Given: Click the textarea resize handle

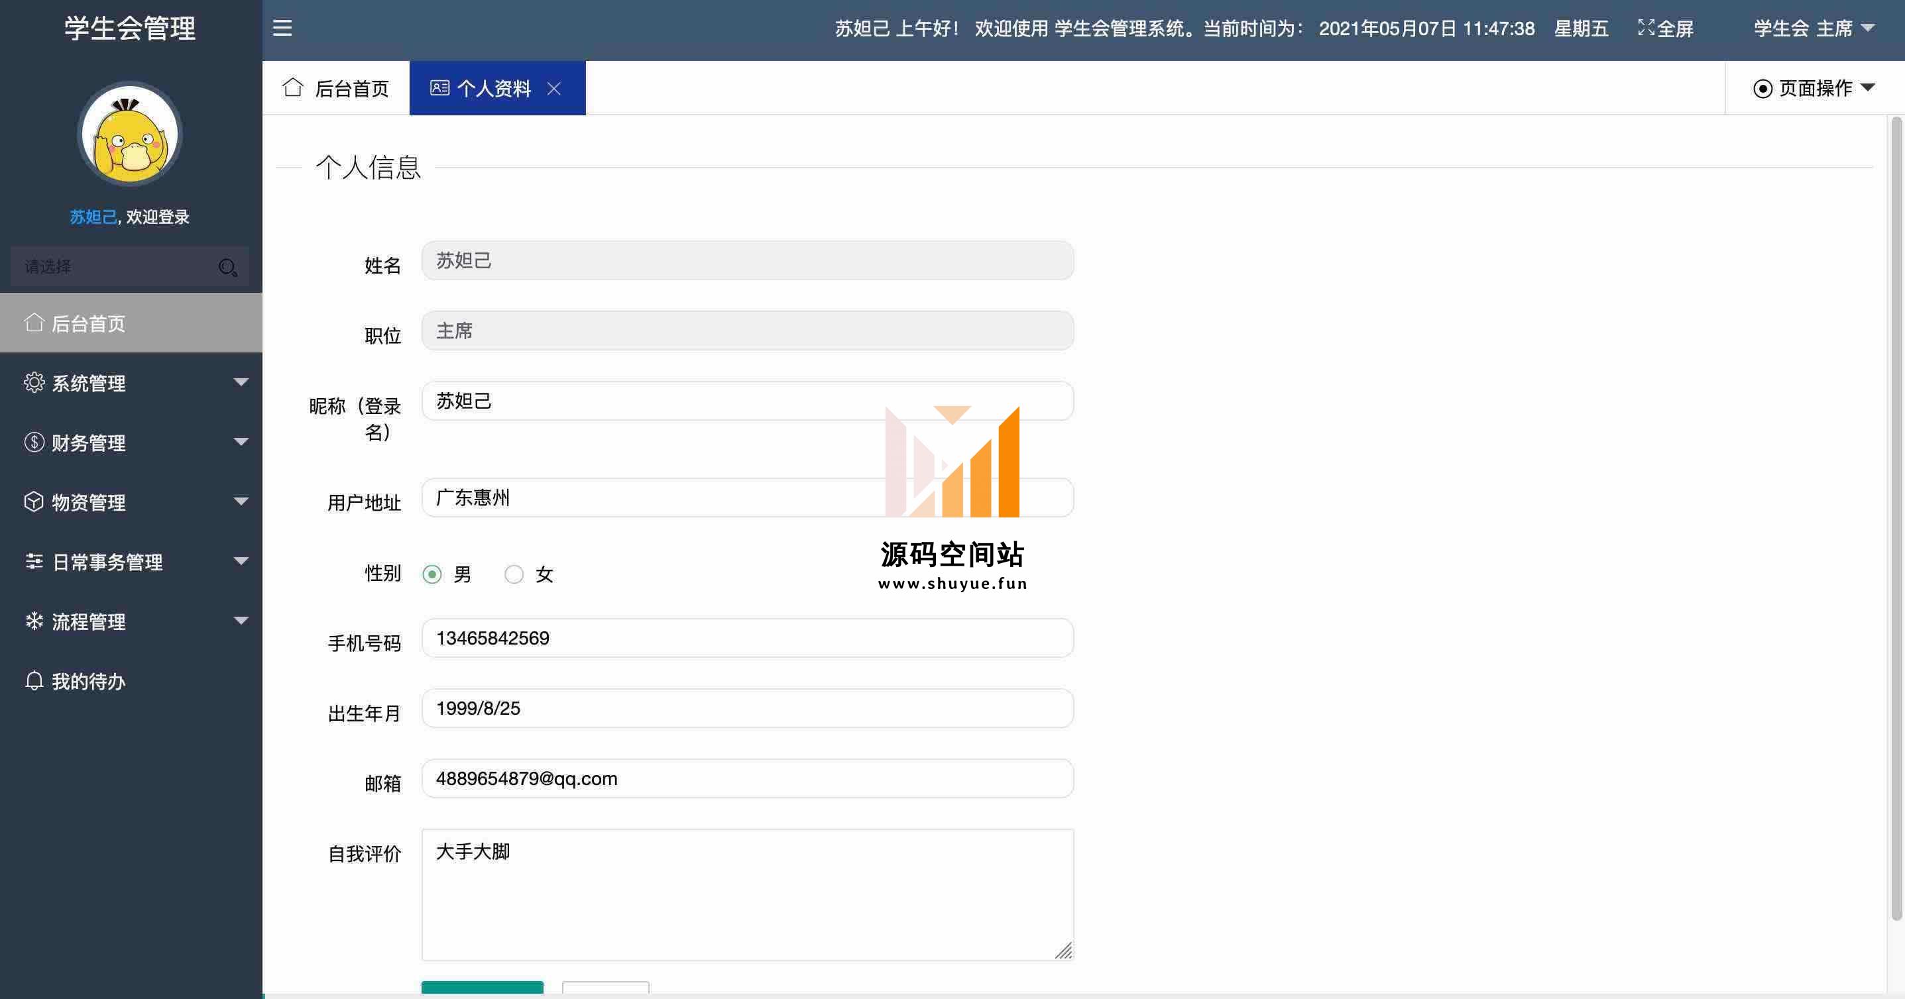Looking at the screenshot, I should [x=1063, y=951].
